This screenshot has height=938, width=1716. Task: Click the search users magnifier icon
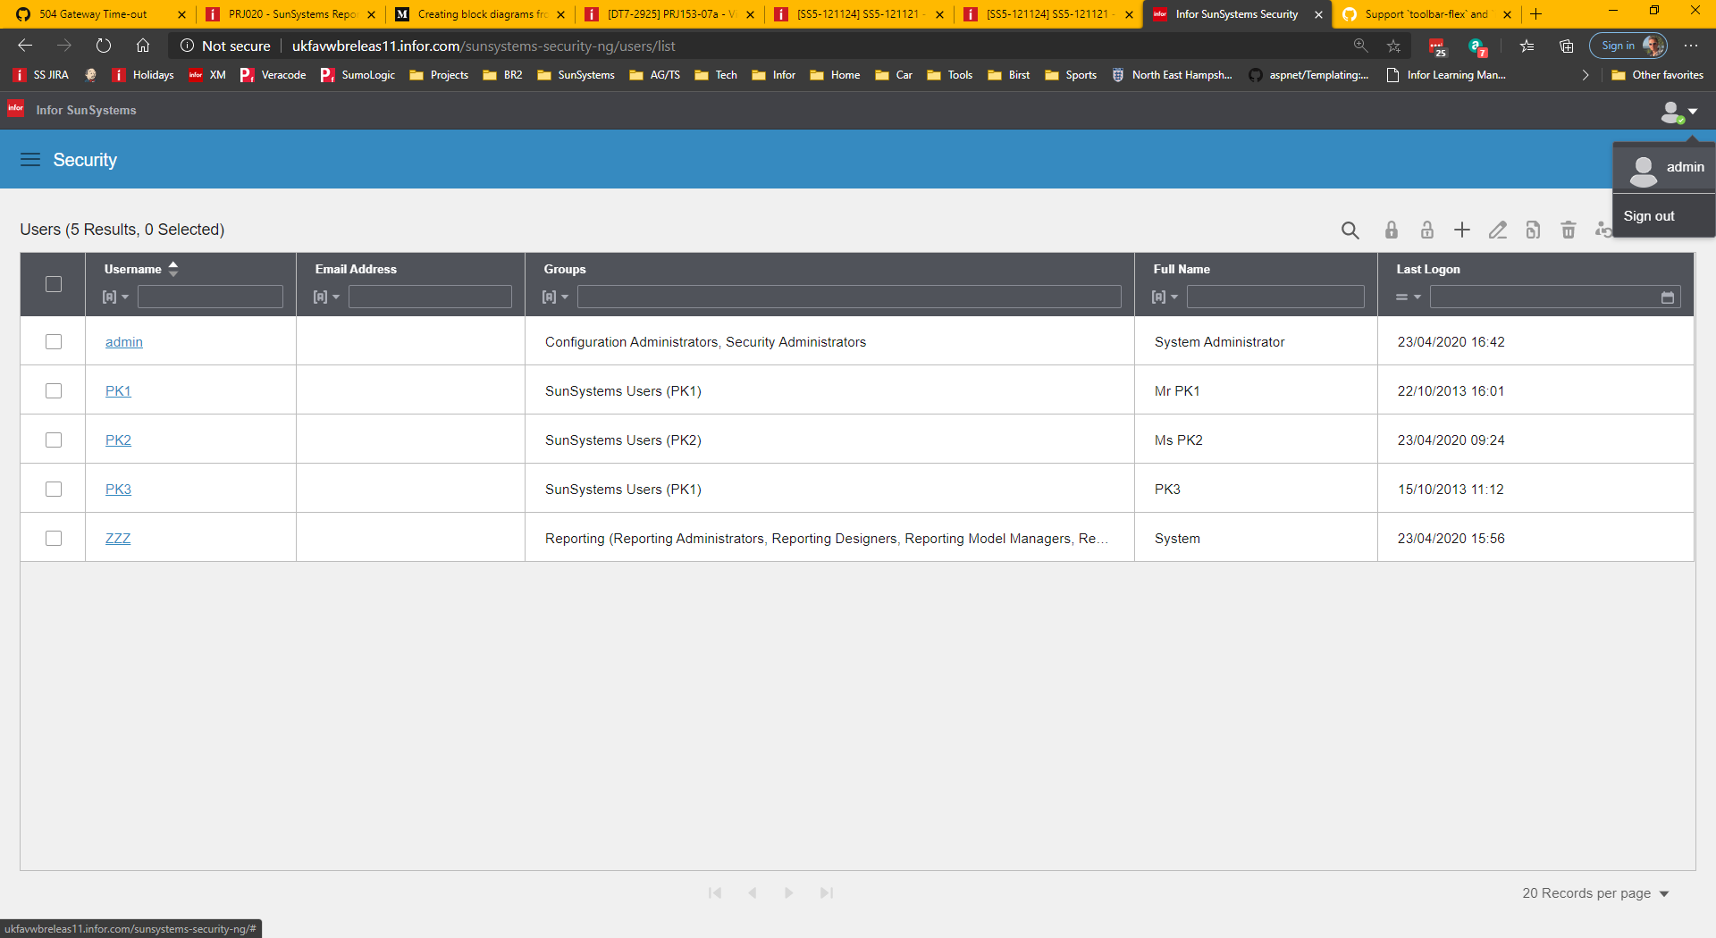[1350, 230]
